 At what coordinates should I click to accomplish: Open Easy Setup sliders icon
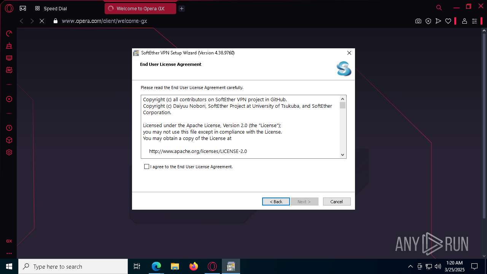point(474,21)
